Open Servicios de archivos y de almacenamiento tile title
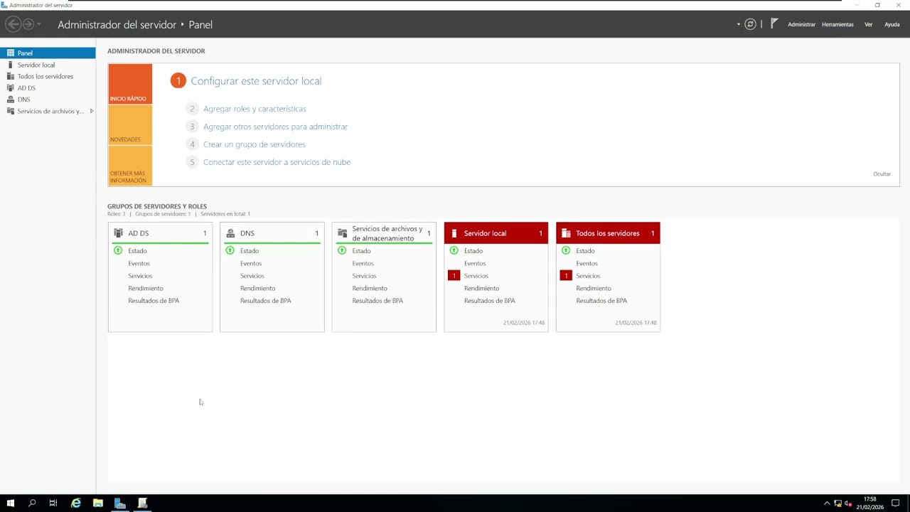Image resolution: width=910 pixels, height=512 pixels. pyautogui.click(x=387, y=233)
